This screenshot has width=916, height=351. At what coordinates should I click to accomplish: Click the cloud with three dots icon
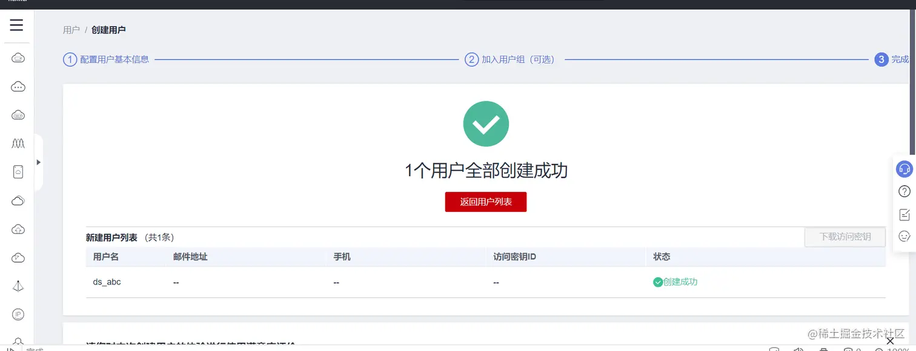[18, 87]
